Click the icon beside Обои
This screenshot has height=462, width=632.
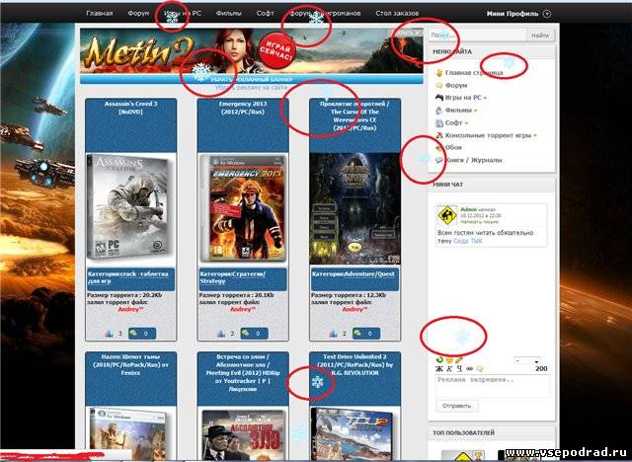coord(439,148)
